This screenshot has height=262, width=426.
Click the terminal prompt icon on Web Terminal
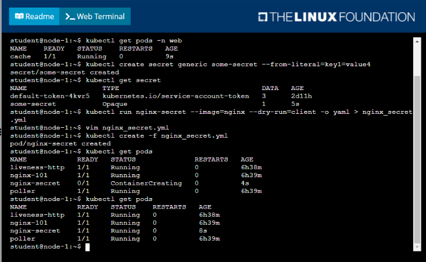(70, 16)
